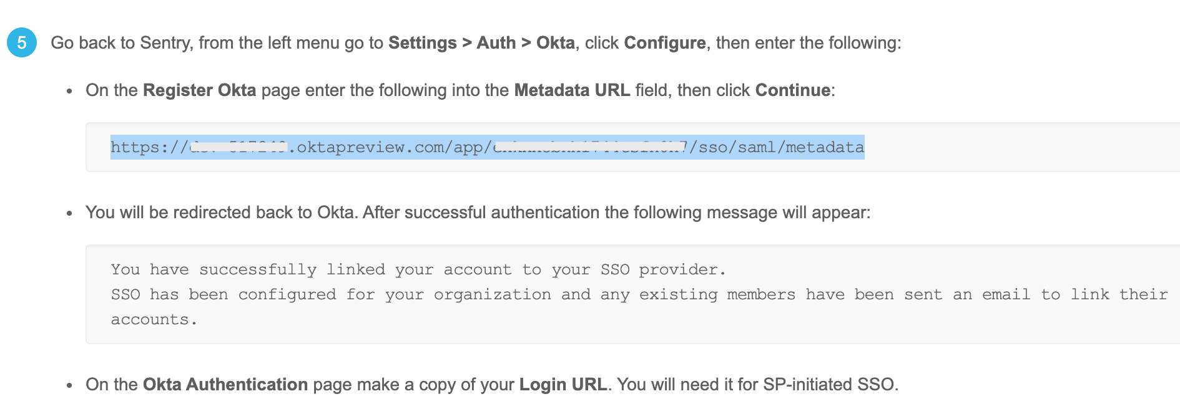The width and height of the screenshot is (1180, 419).
Task: Click the 'redirected back to Okta' sentence
Action: pyautogui.click(x=478, y=213)
